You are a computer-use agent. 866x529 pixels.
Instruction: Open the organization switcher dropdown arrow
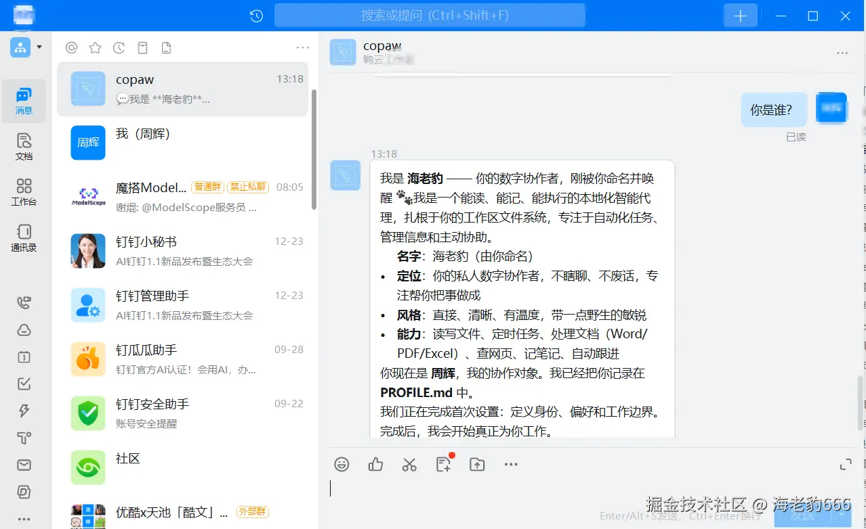point(39,47)
